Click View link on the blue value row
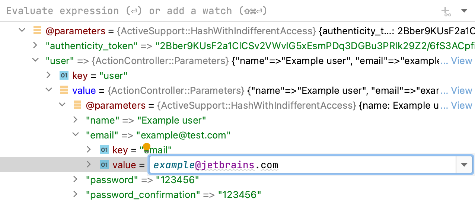475x204 pixels. coord(461,90)
